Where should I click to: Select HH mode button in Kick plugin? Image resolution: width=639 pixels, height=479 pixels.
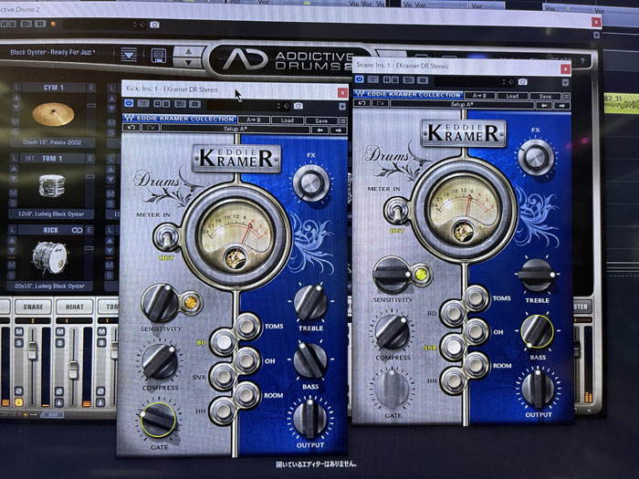[224, 411]
